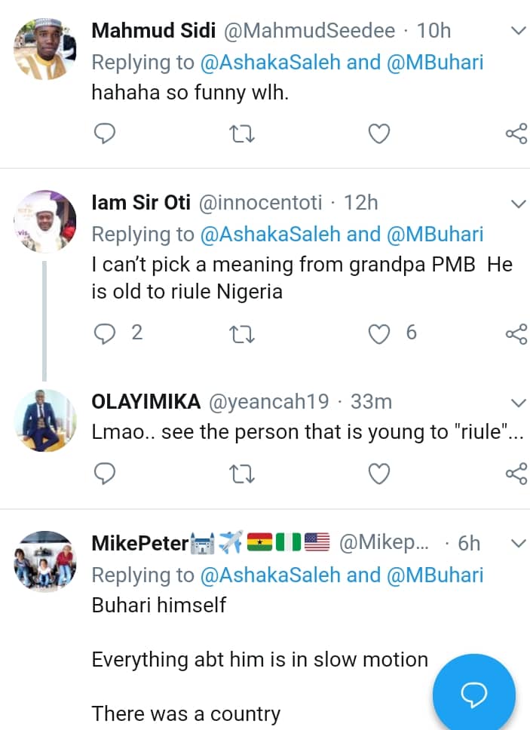Open @AshakaSaleh link in Mahmud Sidi's tweet
This screenshot has height=730, width=530.
[271, 63]
